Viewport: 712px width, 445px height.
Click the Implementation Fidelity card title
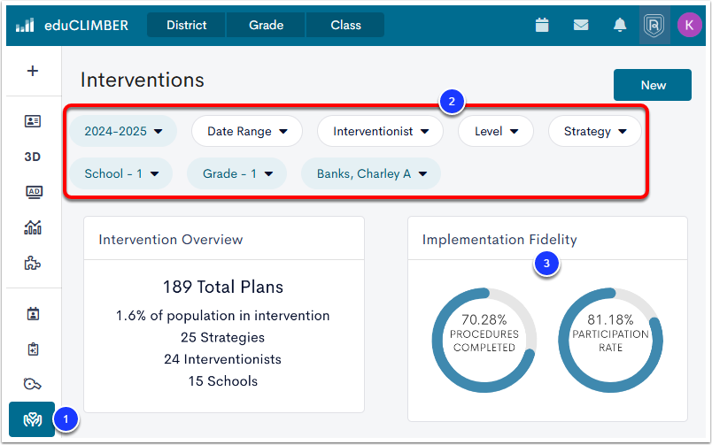pos(499,240)
